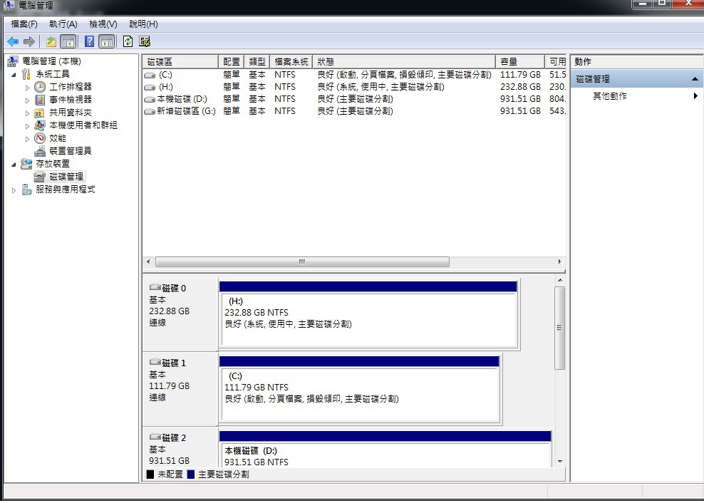Select 服務與應用程式 icon
This screenshot has width=704, height=503.
(26, 190)
